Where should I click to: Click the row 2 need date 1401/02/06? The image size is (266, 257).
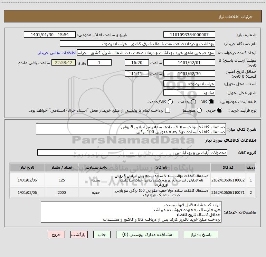pyautogui.click(x=27, y=192)
